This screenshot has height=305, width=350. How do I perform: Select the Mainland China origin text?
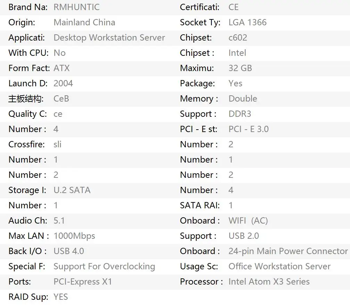click(84, 23)
